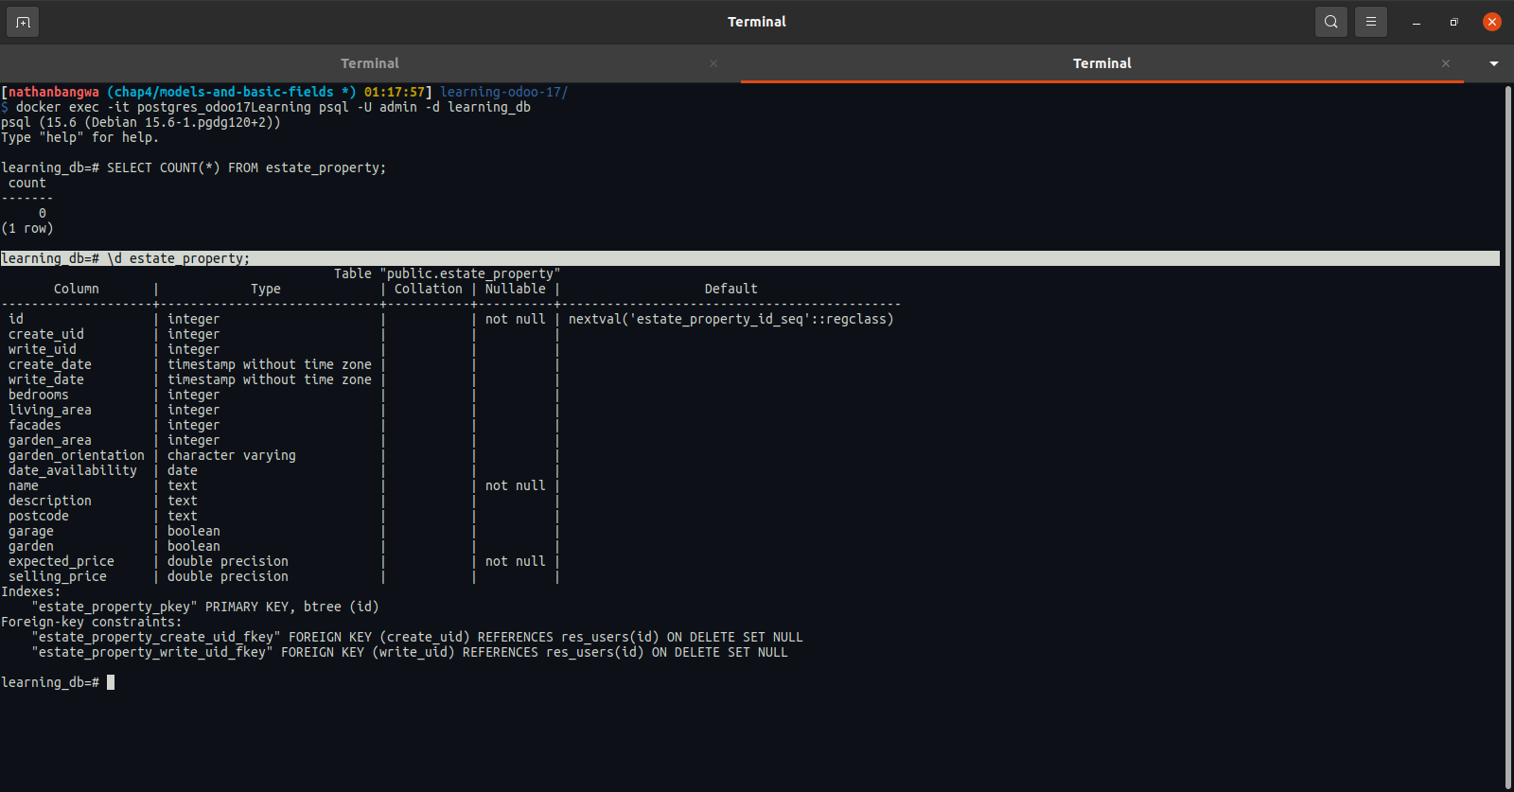This screenshot has width=1514, height=792.
Task: Click the 'garden_orientation' column name
Action: pyautogui.click(x=77, y=455)
